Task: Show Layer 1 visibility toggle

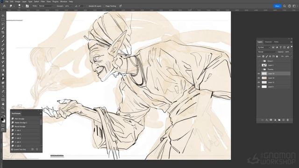Action: [259, 65]
